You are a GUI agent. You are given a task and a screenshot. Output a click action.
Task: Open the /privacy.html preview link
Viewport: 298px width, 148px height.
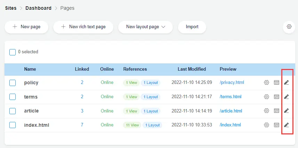tap(232, 83)
